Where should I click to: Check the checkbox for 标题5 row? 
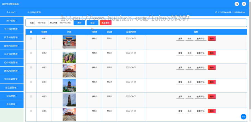[31, 96]
